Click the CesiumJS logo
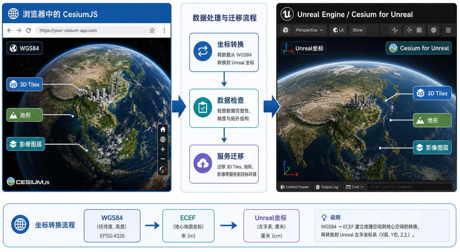460x252 pixels. (x=28, y=181)
